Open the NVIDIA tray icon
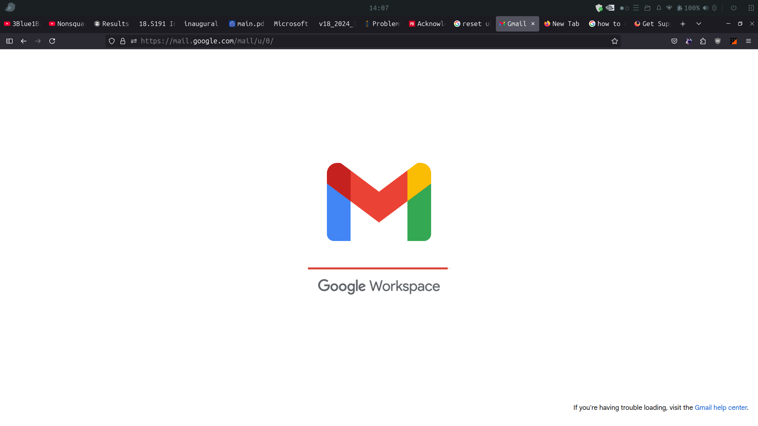This screenshot has width=758, height=426. click(x=610, y=7)
